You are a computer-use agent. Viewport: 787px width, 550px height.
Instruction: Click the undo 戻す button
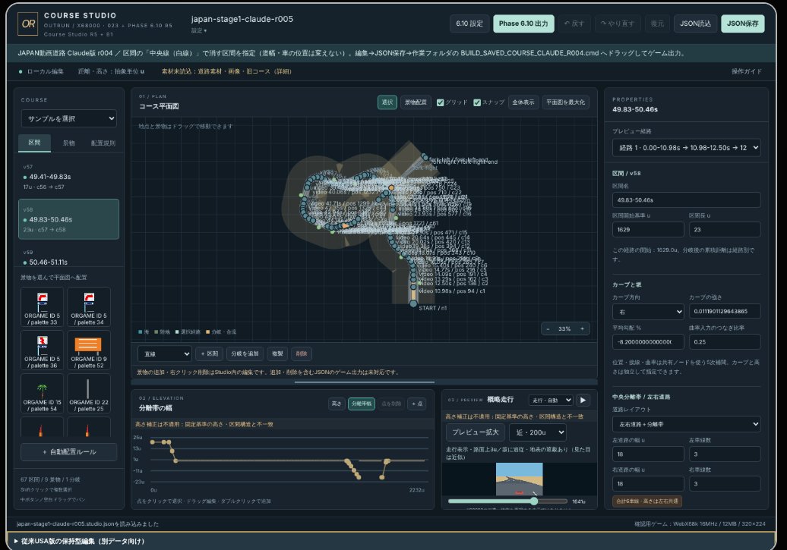(574, 24)
